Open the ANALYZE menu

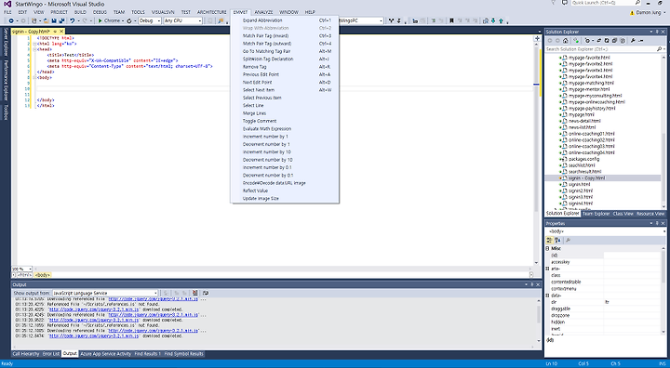(x=263, y=12)
